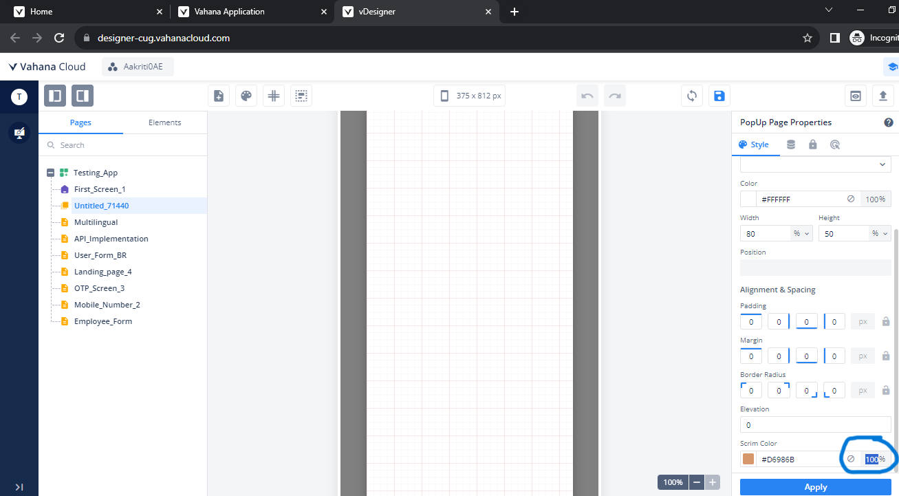This screenshot has height=496, width=899.
Task: Select the User_Form_BR page
Action: (100, 255)
